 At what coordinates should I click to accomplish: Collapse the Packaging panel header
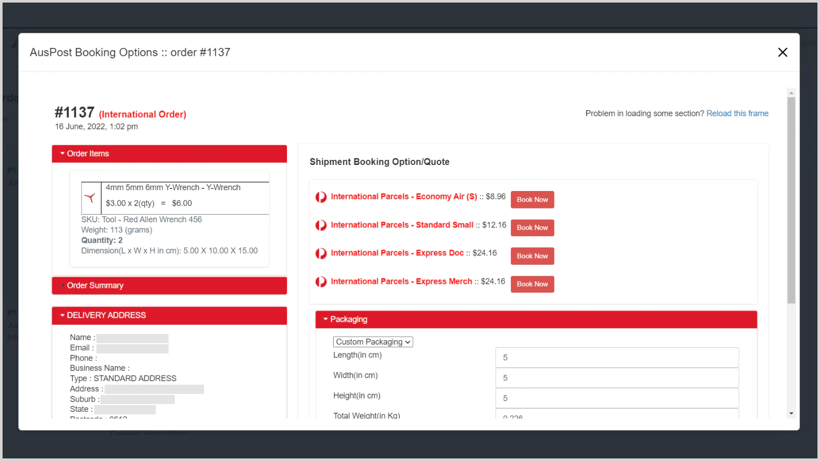tap(536, 319)
